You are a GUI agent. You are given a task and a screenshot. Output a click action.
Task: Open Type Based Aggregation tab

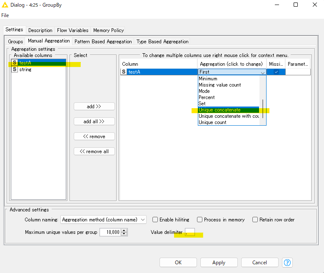tap(162, 42)
